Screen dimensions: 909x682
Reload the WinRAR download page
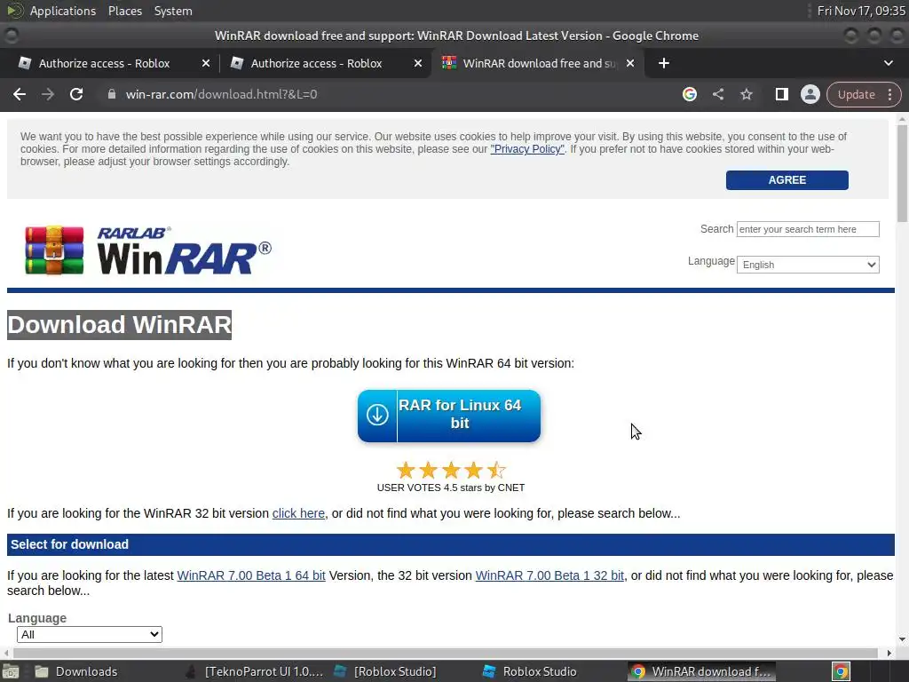tap(76, 94)
